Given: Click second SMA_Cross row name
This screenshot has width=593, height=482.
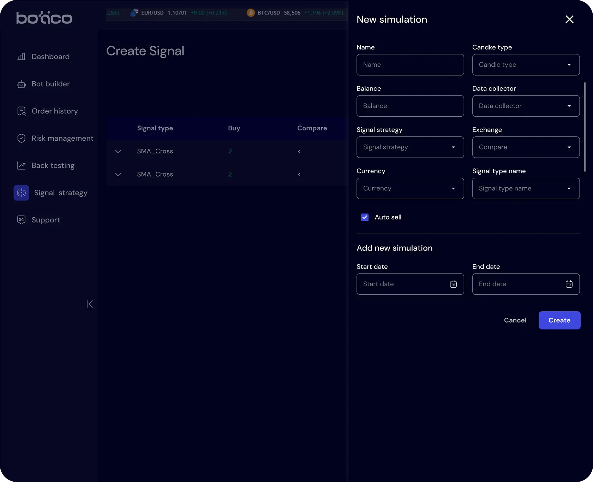Looking at the screenshot, I should click(155, 175).
